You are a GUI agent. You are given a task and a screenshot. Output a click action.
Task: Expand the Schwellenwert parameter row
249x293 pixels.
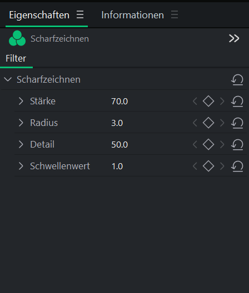21,166
